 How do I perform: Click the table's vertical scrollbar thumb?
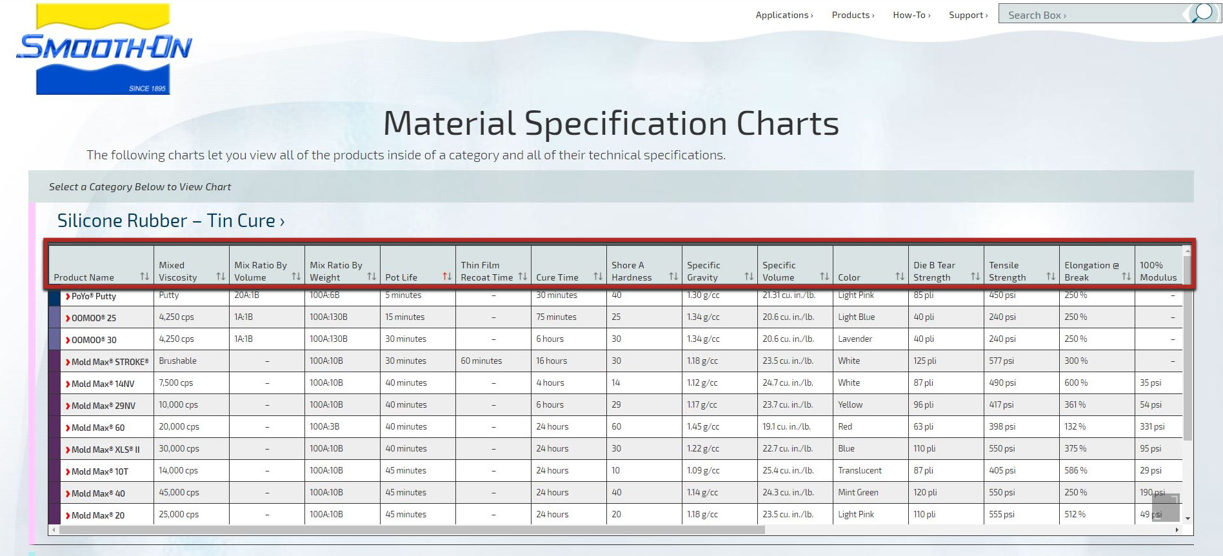point(1188,348)
